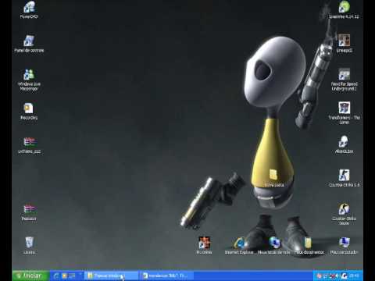Switch to the second taskbar window button
This screenshot has height=281, width=375.
(167, 276)
